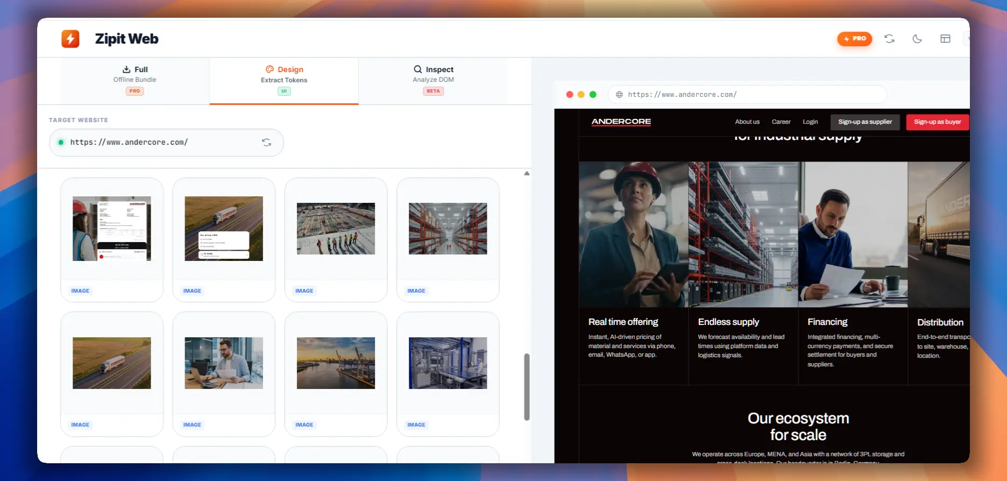Click the UI badge under Design tab
Image resolution: width=1007 pixels, height=481 pixels.
[x=284, y=91]
